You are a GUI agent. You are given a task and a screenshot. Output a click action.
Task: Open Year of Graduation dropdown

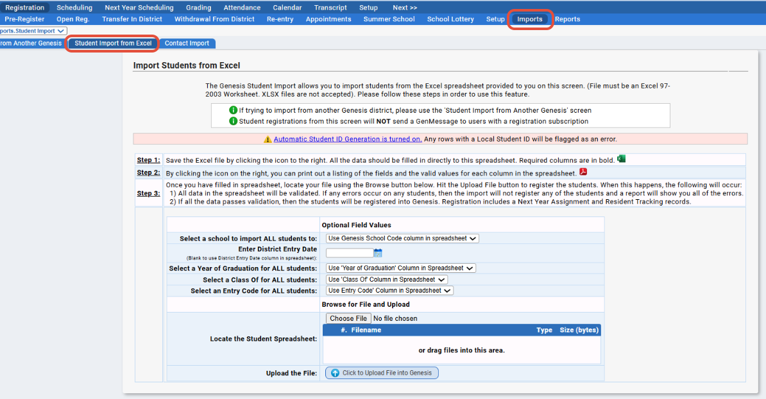click(x=400, y=268)
